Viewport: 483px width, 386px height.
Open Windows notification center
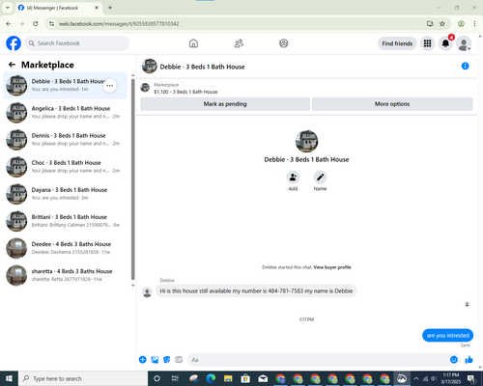click(x=471, y=378)
